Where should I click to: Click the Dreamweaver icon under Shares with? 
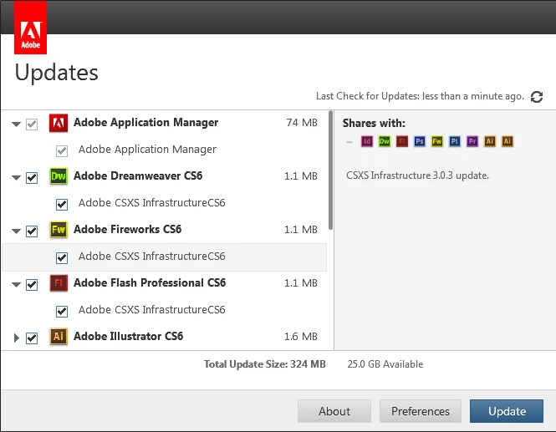(385, 141)
